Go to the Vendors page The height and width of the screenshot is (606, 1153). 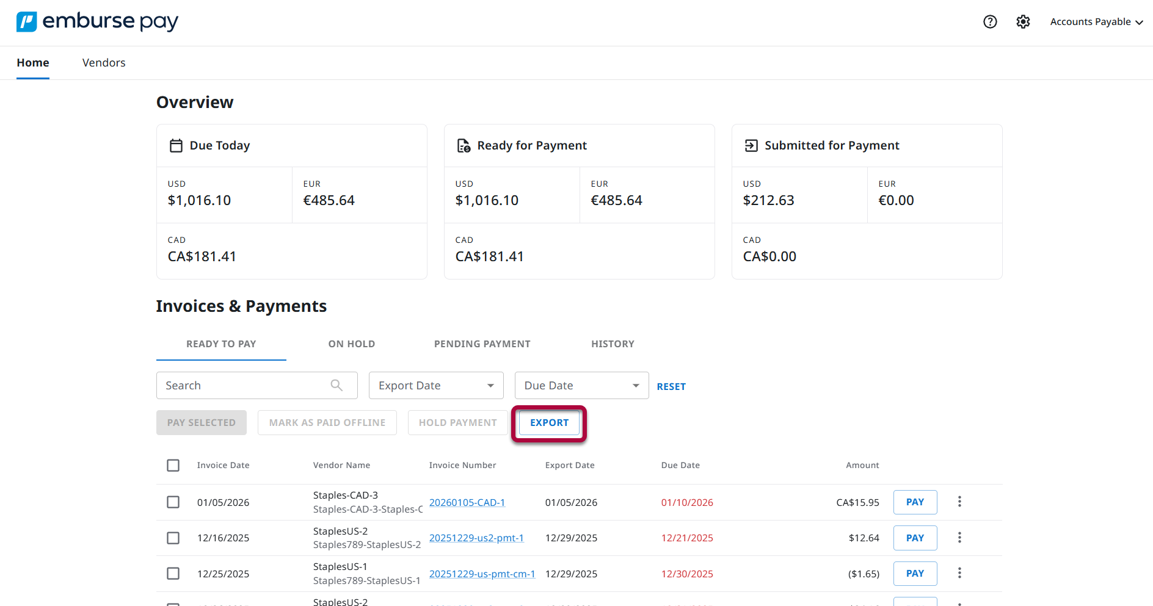click(104, 63)
